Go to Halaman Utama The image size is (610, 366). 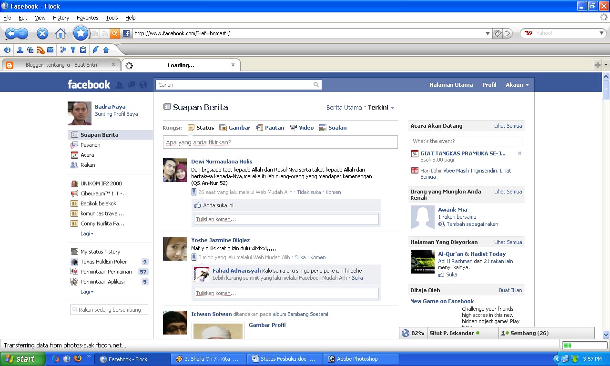451,85
